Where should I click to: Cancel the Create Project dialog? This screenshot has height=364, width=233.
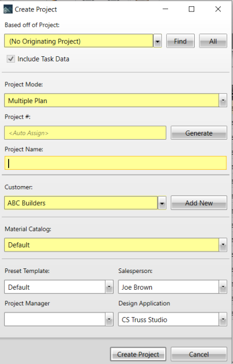199,354
